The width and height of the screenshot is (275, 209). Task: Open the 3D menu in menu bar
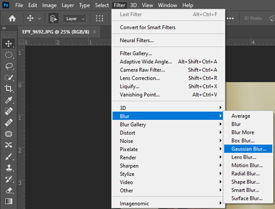pyautogui.click(x=134, y=5)
